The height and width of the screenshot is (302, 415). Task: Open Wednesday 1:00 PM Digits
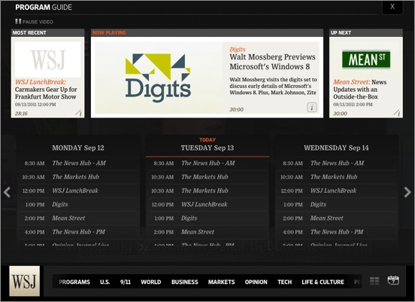click(x=337, y=204)
